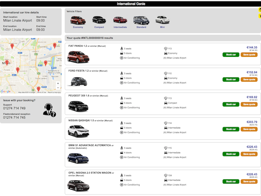Click emissions icon next to 104 for Opel Insigna
The image size is (261, 196).
point(166,175)
